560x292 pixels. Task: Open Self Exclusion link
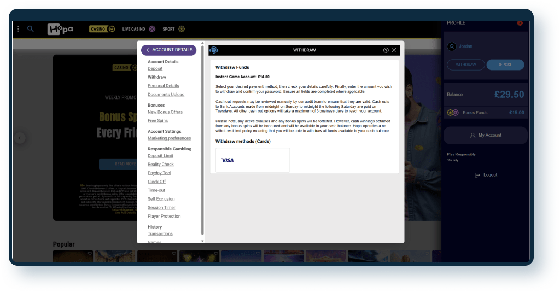pos(161,199)
